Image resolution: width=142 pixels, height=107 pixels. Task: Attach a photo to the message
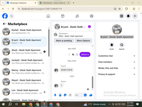60,95
